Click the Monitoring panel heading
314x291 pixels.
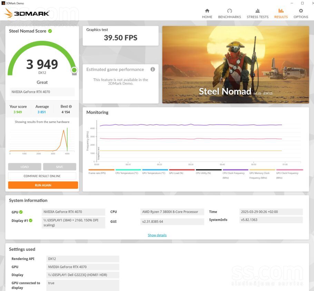click(97, 112)
